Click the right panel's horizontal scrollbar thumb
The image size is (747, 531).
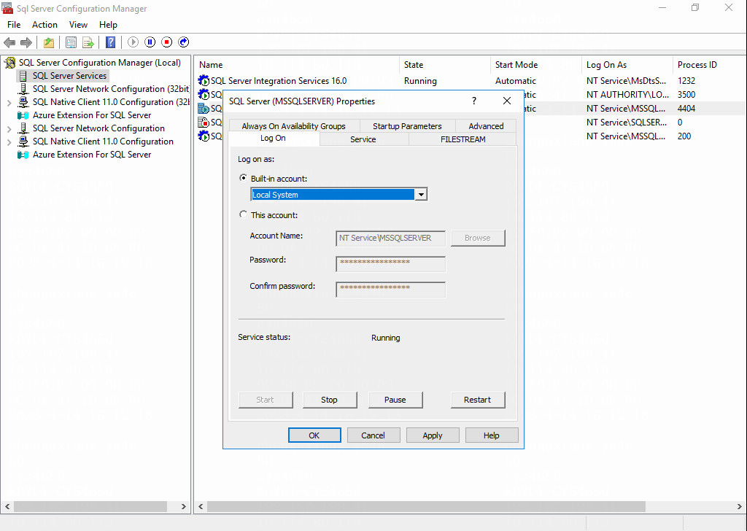426,506
